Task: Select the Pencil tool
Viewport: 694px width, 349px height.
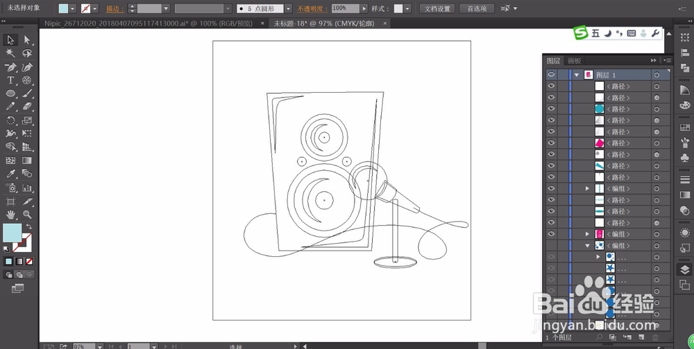Action: click(x=10, y=107)
